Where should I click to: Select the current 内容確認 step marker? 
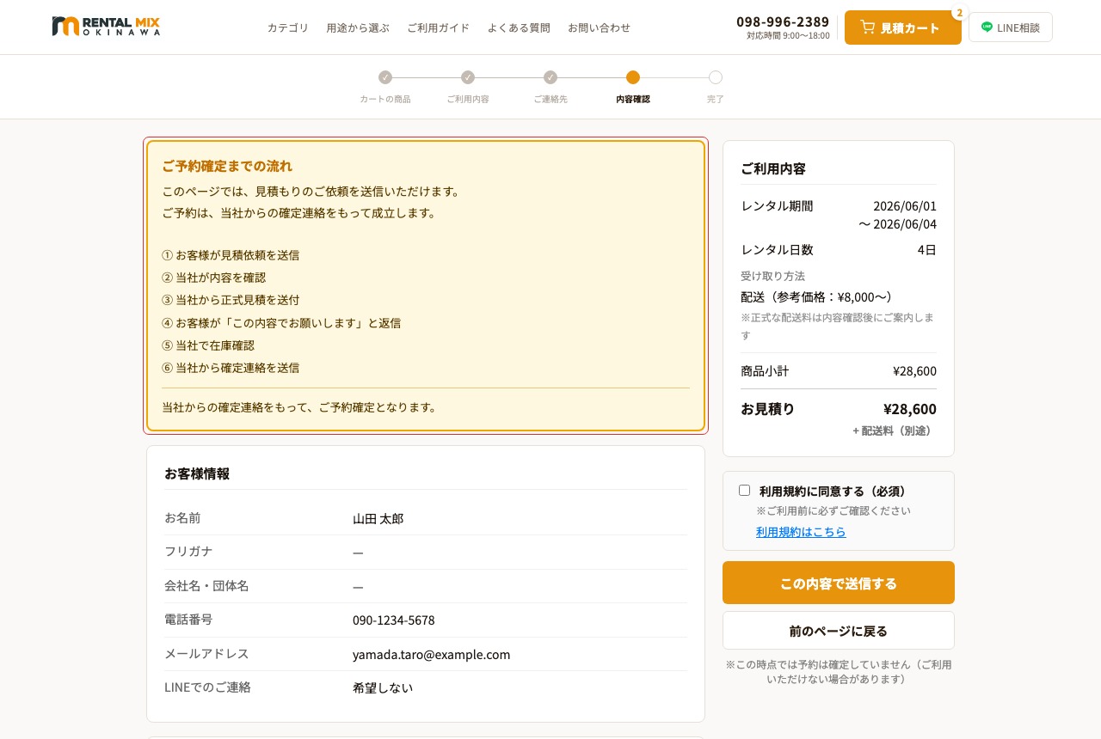pyautogui.click(x=633, y=77)
